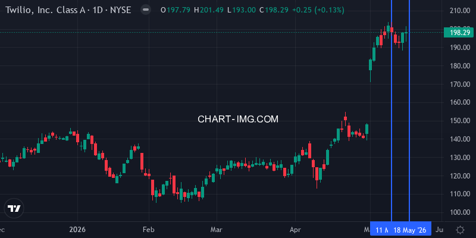The width and height of the screenshot is (476, 238).
Task: Select the right blue vertical line
Action: tap(409, 111)
